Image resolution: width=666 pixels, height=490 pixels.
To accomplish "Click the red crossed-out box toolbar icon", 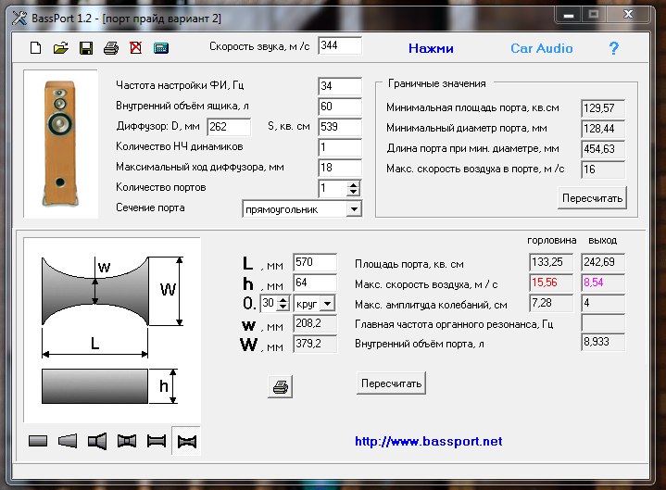I will click(136, 48).
